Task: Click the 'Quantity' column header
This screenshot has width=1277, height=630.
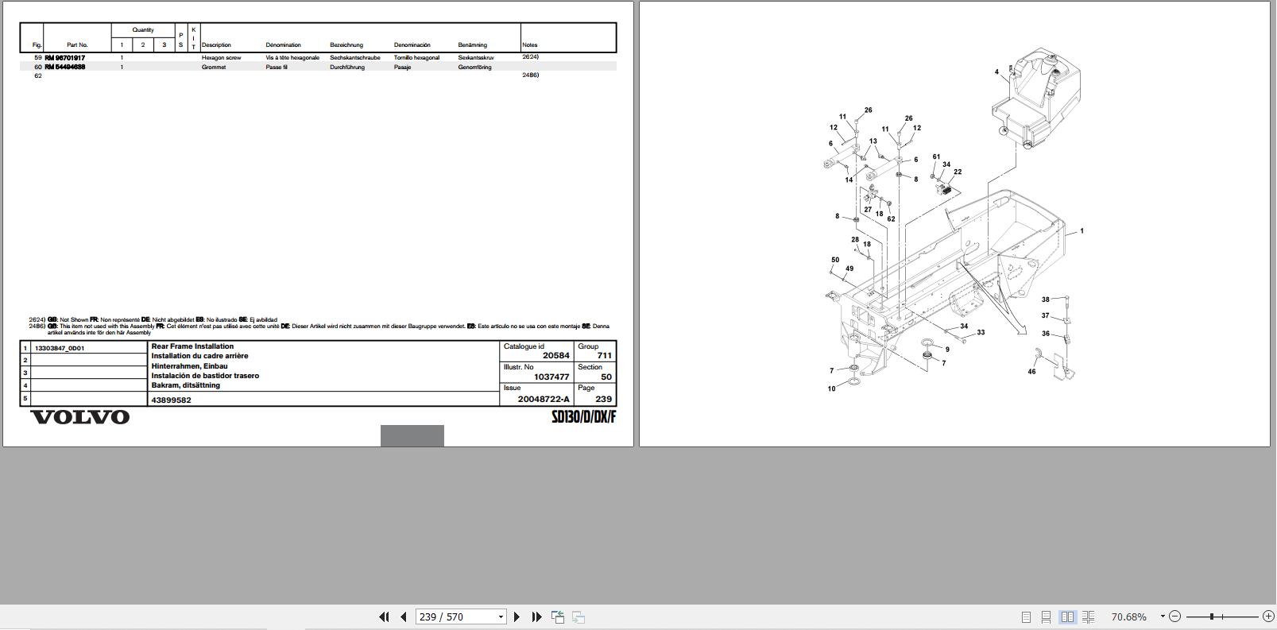Action: [143, 30]
